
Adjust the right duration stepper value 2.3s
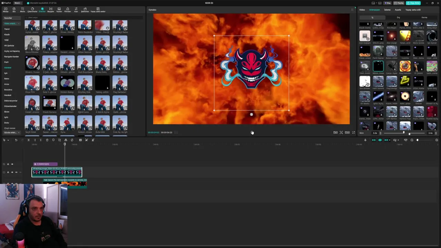pyautogui.click(x=436, y=133)
